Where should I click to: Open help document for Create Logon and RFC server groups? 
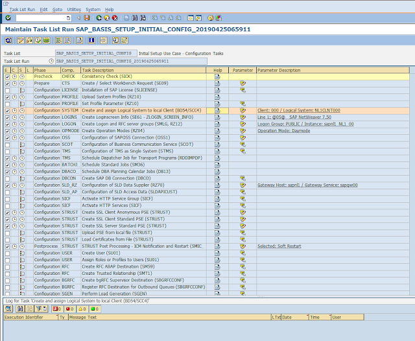[217, 124]
